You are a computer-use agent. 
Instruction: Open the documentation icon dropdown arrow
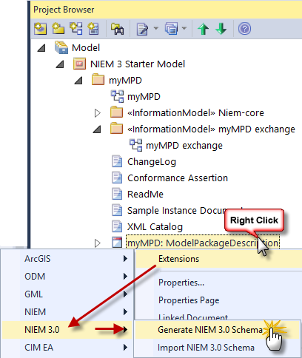(156, 28)
